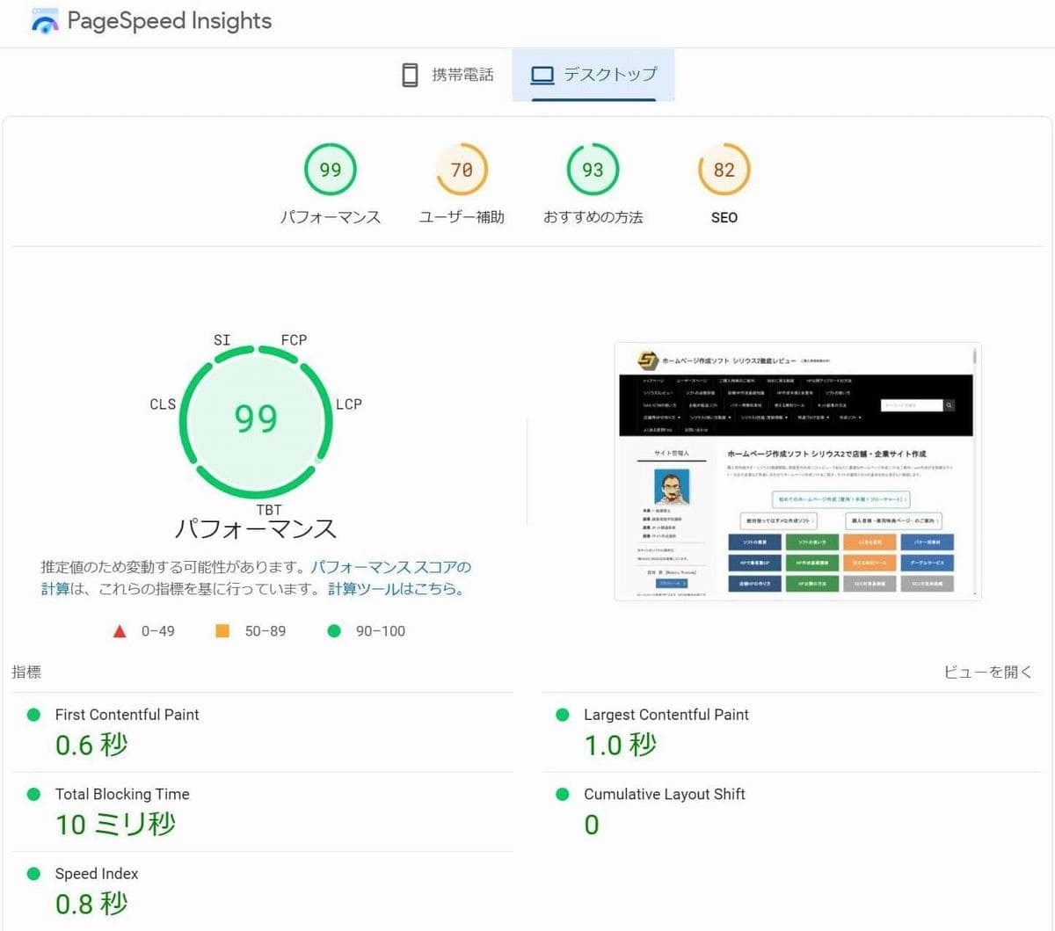Click the green status dot for Largest Contentful Paint
This screenshot has width=1055, height=931.
click(x=563, y=715)
